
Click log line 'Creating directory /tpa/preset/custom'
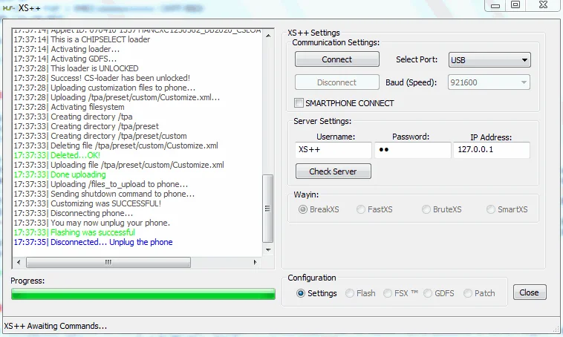coord(100,136)
